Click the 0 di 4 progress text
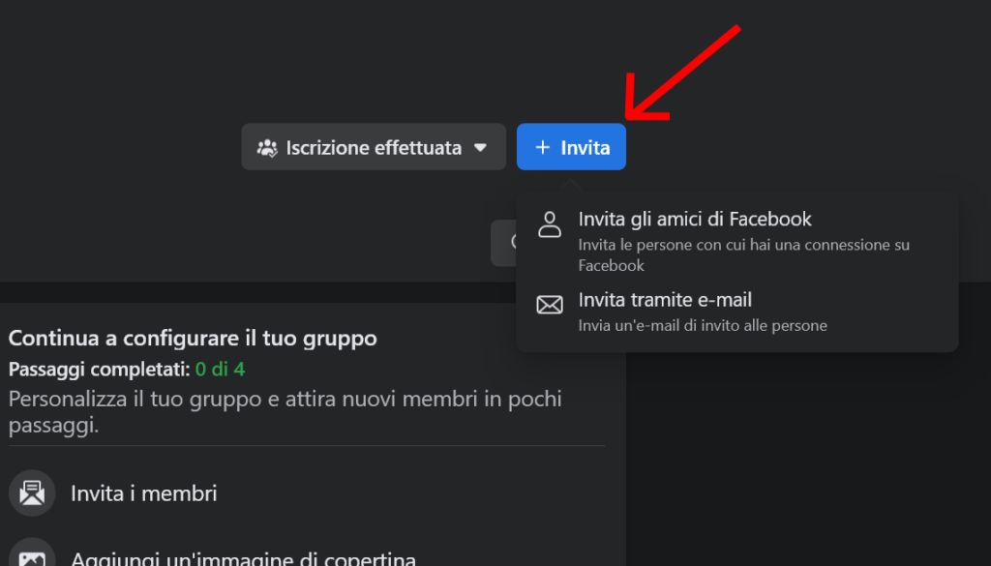991x566 pixels. click(x=220, y=369)
